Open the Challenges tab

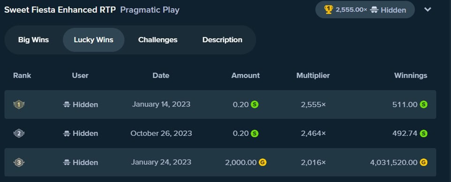click(158, 40)
